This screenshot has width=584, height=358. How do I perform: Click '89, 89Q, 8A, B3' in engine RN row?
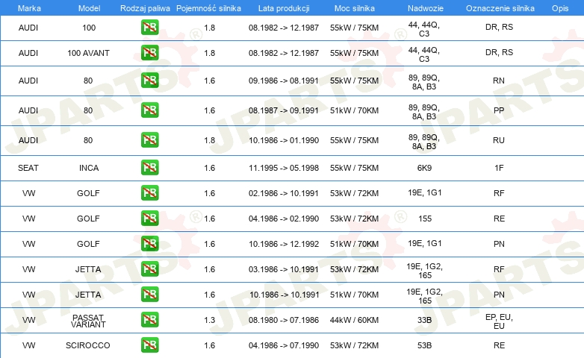[424, 82]
